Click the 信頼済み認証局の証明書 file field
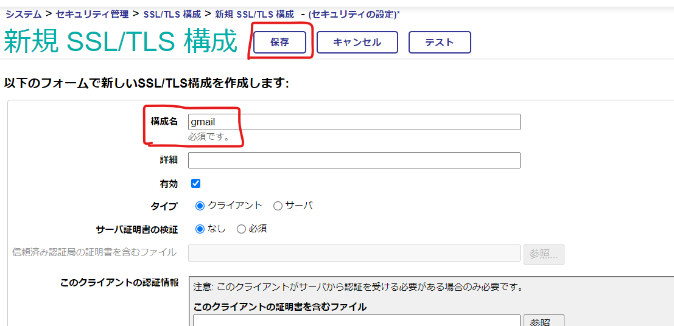 (354, 253)
